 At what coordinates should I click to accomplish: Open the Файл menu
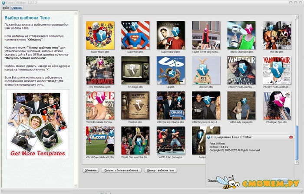point(6,8)
